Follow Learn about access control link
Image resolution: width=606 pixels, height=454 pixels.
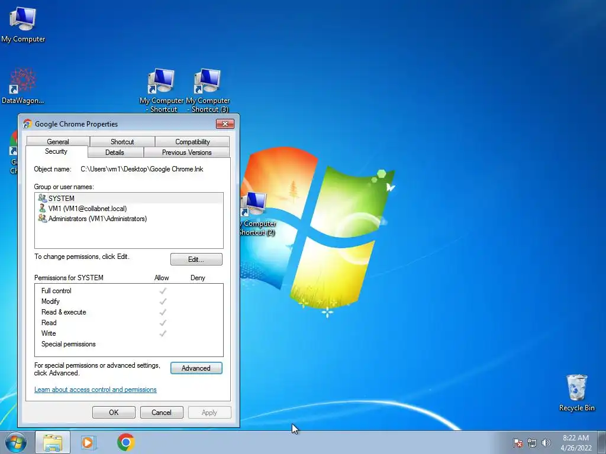[x=95, y=390]
